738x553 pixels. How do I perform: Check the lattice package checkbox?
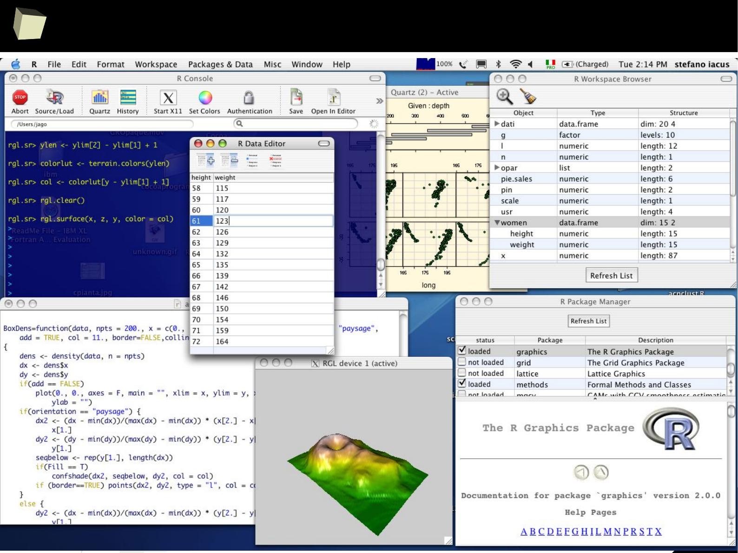(462, 373)
